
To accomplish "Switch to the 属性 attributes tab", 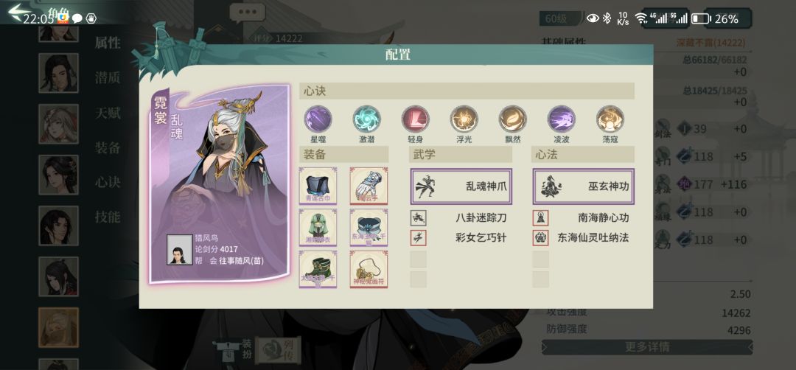I will click(x=108, y=43).
